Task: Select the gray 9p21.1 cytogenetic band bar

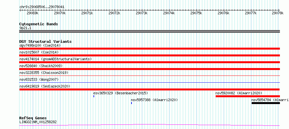Action: (150, 31)
